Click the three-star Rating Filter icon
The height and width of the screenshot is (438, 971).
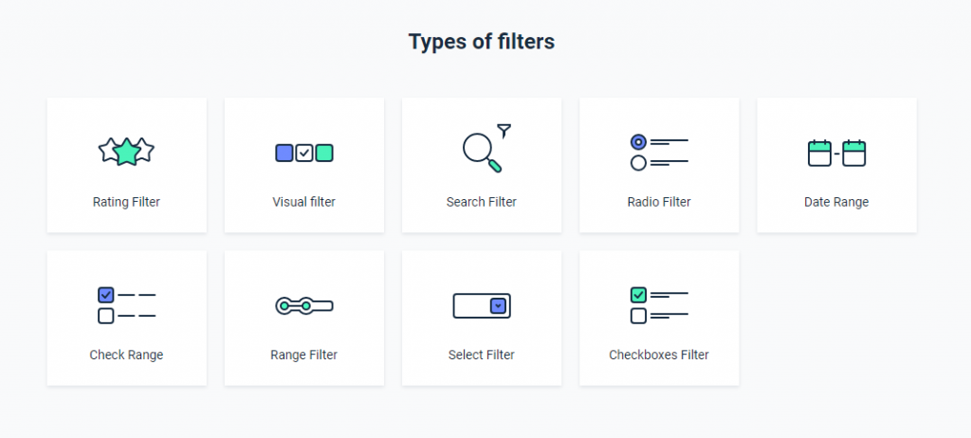[x=126, y=152]
